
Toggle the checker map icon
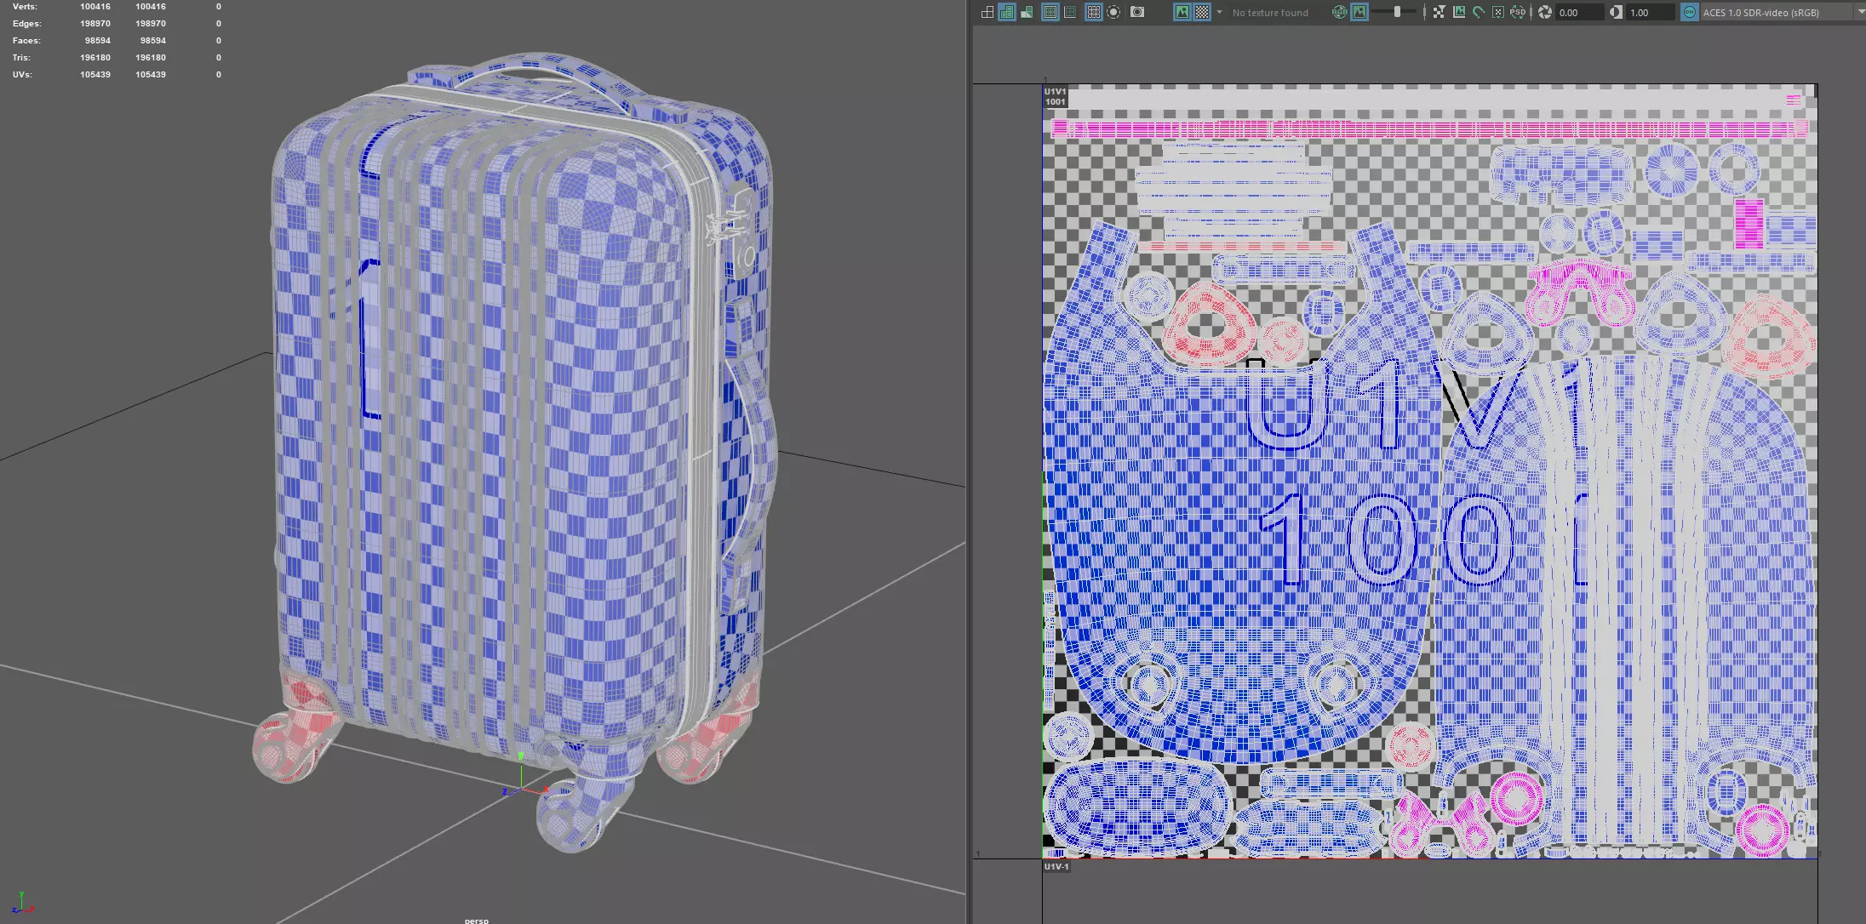[x=1201, y=12]
